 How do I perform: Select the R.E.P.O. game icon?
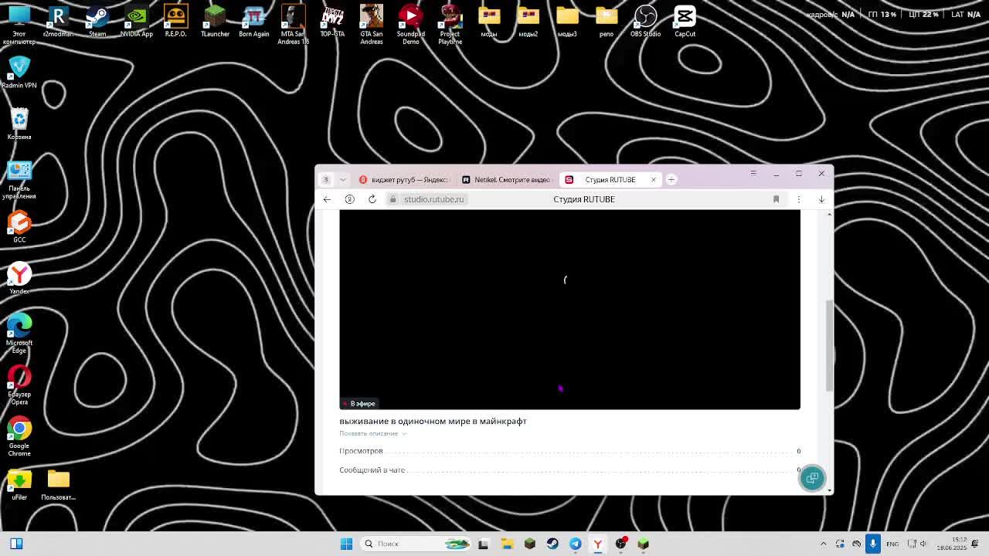[x=175, y=21]
